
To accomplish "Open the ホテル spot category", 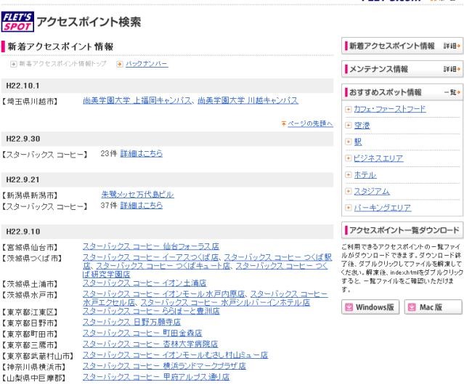I will [365, 174].
